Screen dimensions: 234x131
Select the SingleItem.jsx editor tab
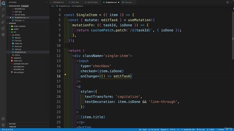click(x=111, y=2)
